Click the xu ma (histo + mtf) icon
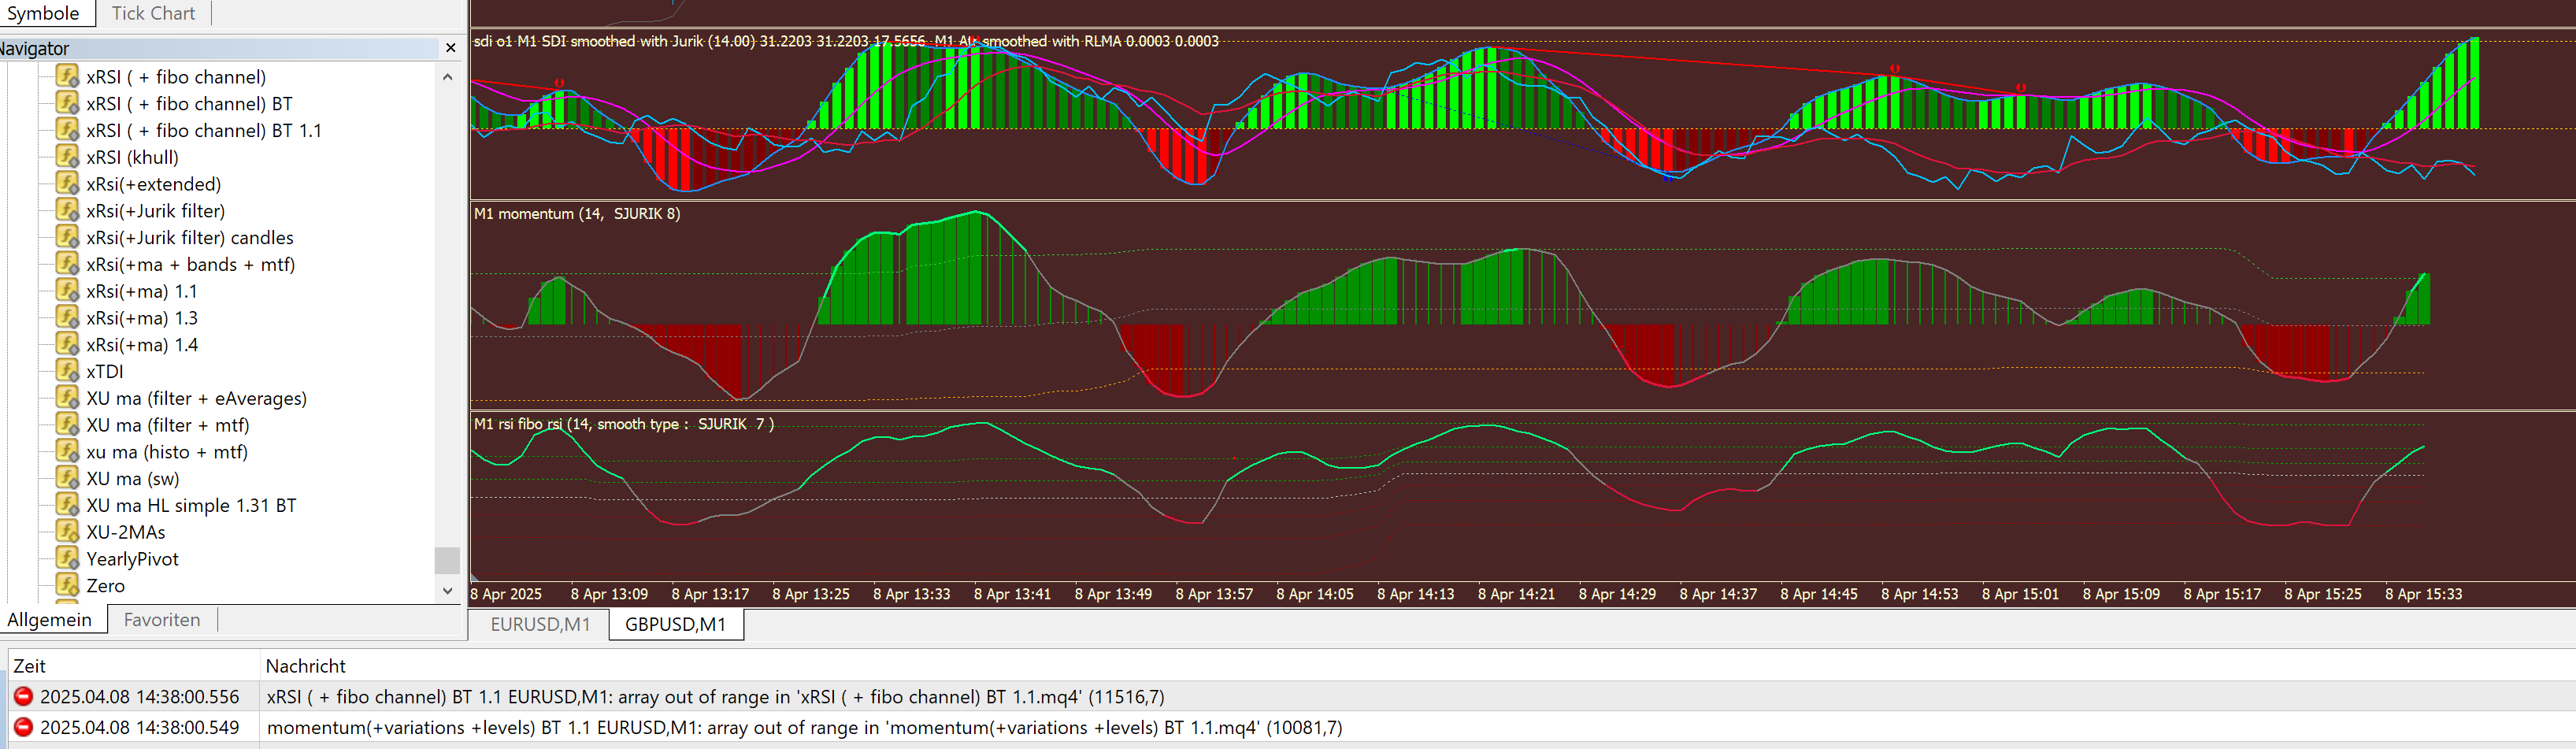Image resolution: width=2576 pixels, height=749 pixels. [67, 451]
